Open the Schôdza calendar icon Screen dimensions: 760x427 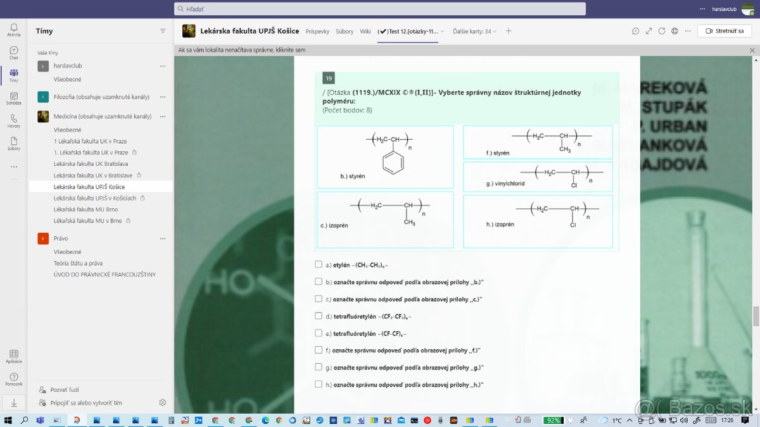[14, 98]
